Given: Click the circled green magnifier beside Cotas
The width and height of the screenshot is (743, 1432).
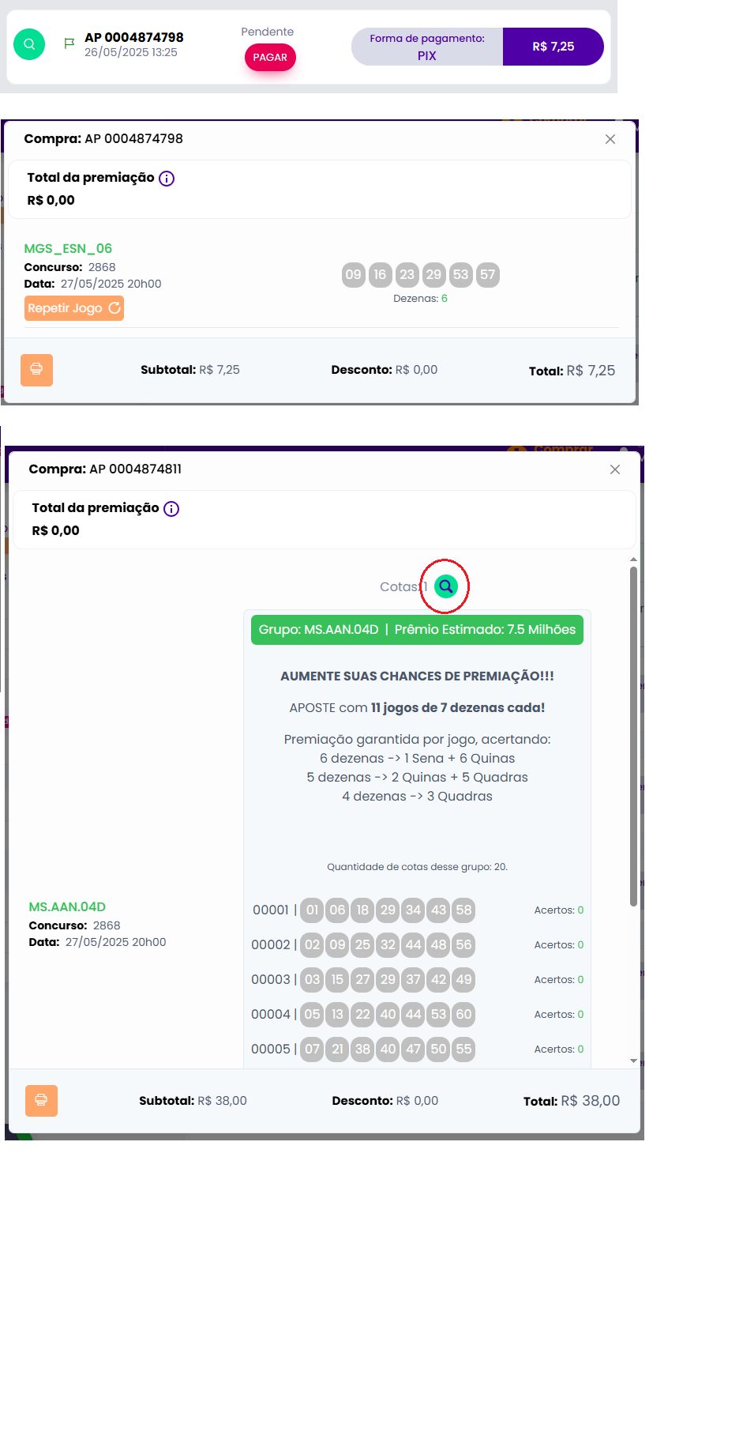Looking at the screenshot, I should coord(446,586).
